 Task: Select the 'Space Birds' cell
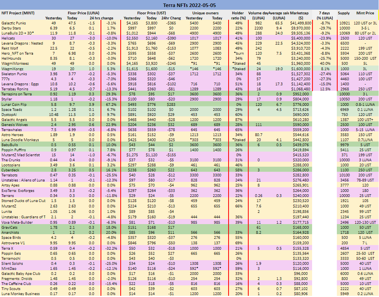point(11,238)
